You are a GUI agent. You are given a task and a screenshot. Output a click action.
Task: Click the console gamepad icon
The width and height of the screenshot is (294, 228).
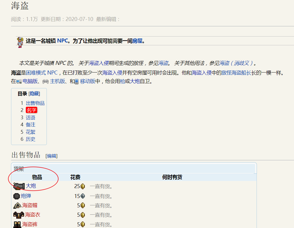point(45,82)
